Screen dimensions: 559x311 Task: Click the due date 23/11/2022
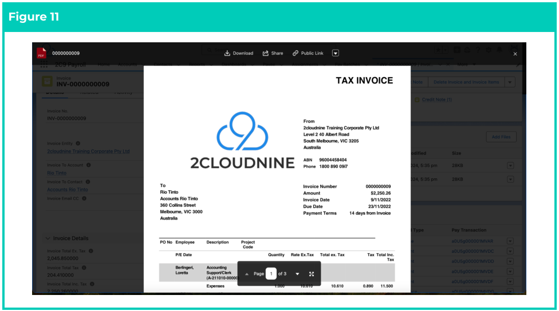[379, 206]
